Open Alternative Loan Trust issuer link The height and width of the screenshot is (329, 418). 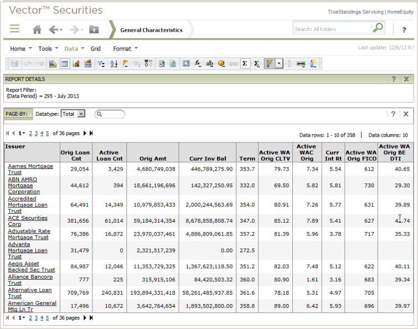[x=29, y=293]
